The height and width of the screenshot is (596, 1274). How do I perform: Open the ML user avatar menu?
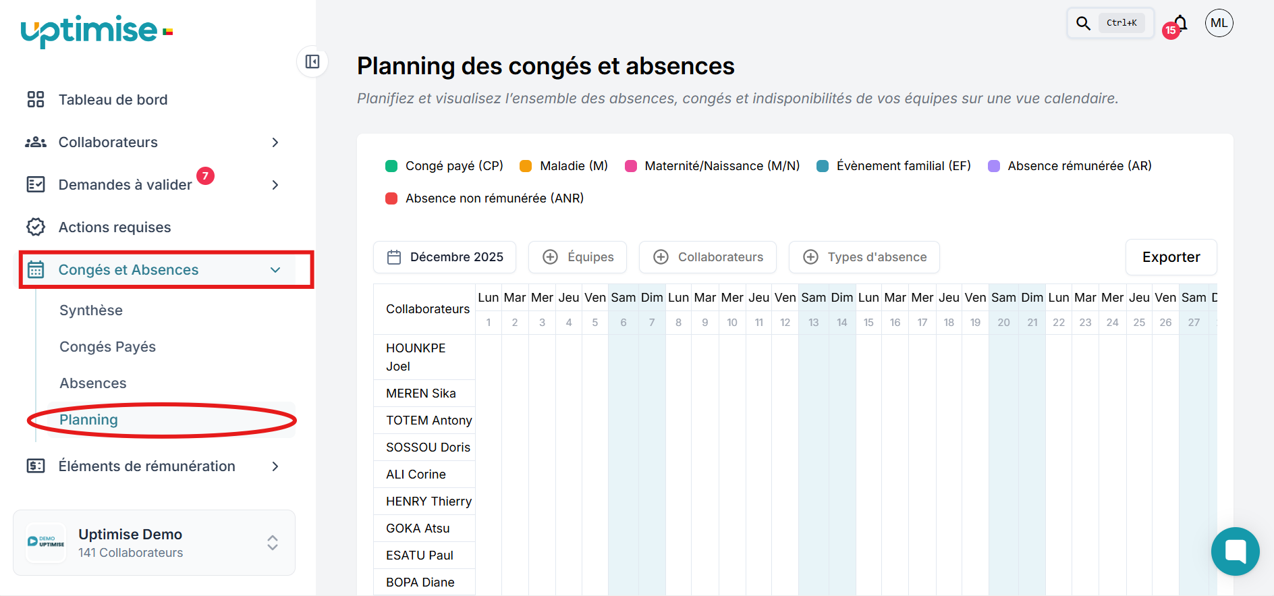1219,24
